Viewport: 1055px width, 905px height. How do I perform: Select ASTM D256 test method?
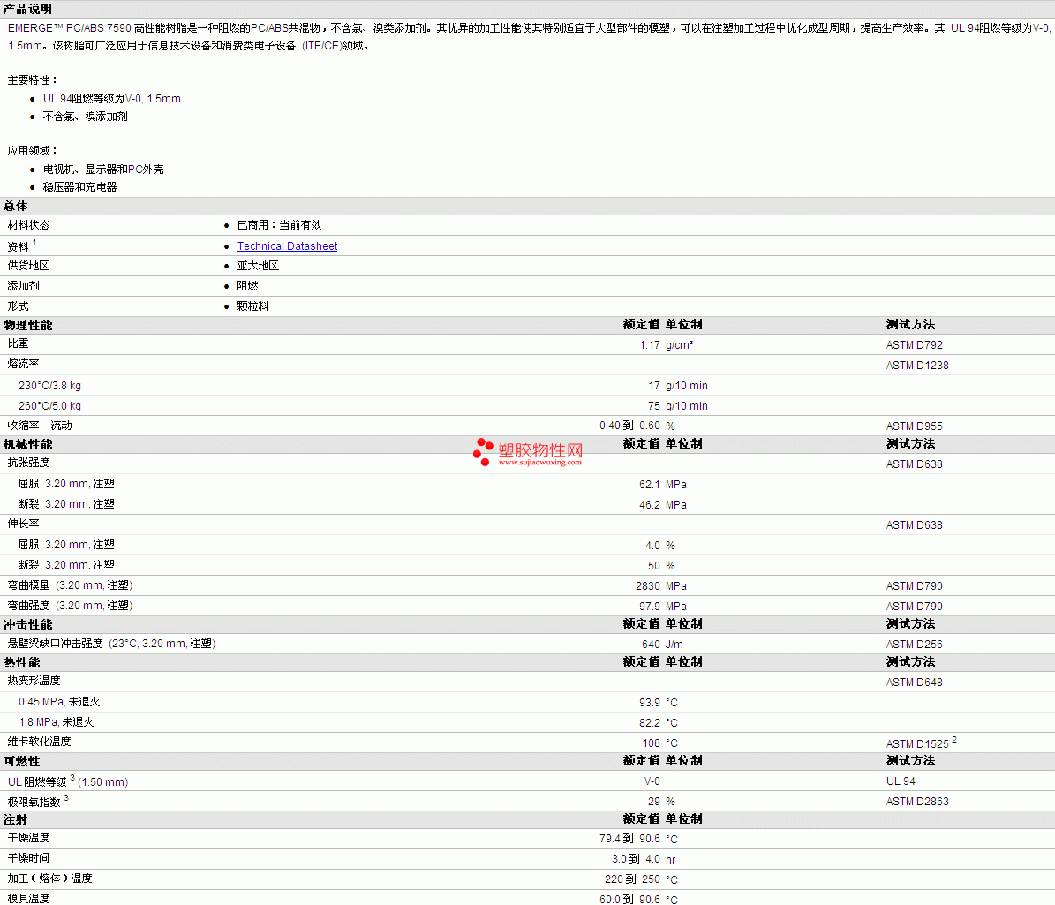pos(915,645)
